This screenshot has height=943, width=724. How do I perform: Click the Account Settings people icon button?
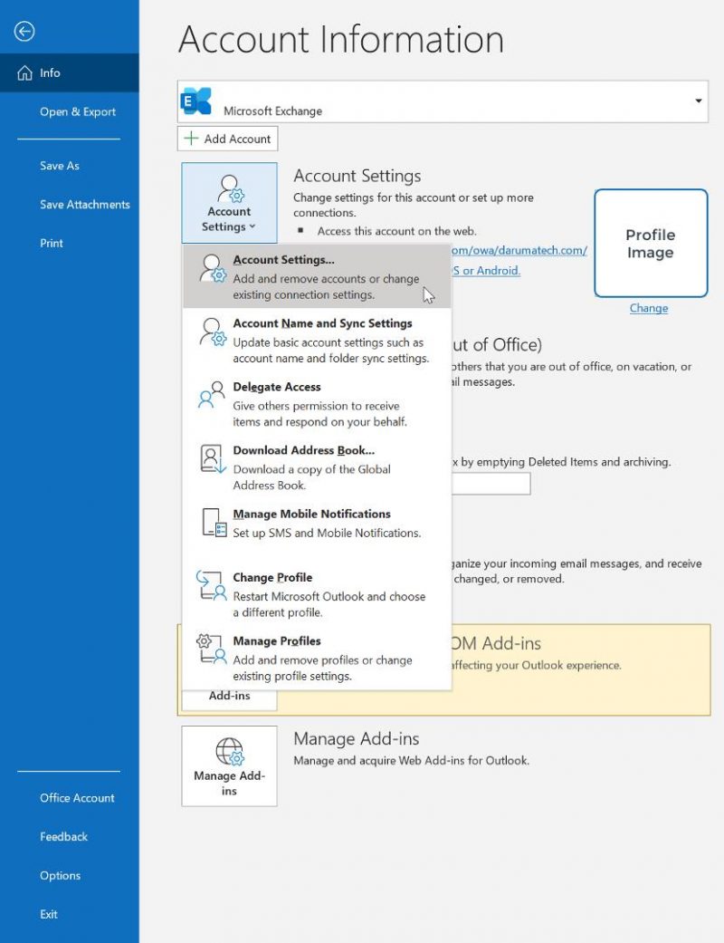228,191
